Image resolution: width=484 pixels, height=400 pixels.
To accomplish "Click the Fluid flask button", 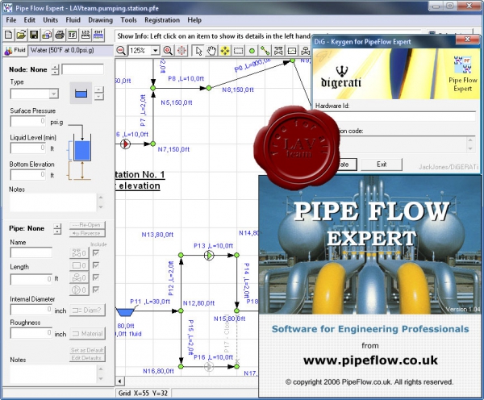I will pyautogui.click(x=15, y=50).
